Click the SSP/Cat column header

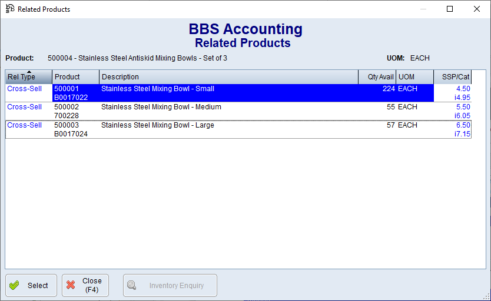click(x=453, y=77)
